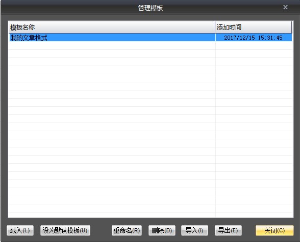The height and width of the screenshot is (242, 300).
Task: Sort by the 添加时间 column header
Action: point(254,27)
